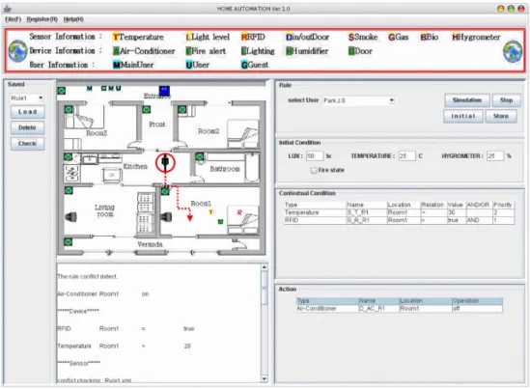Image resolution: width=530 pixels, height=389 pixels.
Task: Click the User U legend icon
Action: 188,65
